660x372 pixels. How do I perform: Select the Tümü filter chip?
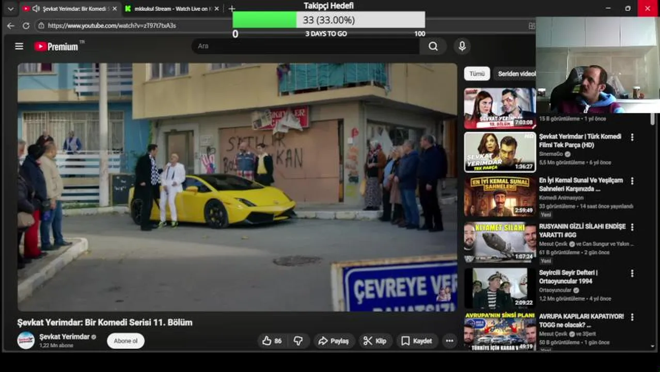coord(477,74)
